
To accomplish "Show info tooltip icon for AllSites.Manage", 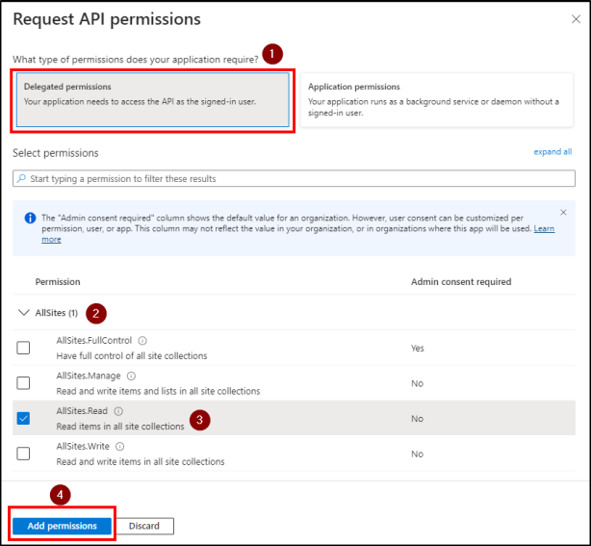I will pyautogui.click(x=131, y=376).
